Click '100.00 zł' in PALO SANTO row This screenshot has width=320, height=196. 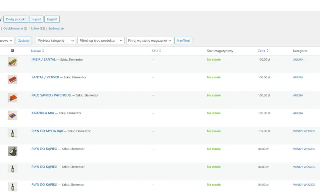click(x=264, y=95)
